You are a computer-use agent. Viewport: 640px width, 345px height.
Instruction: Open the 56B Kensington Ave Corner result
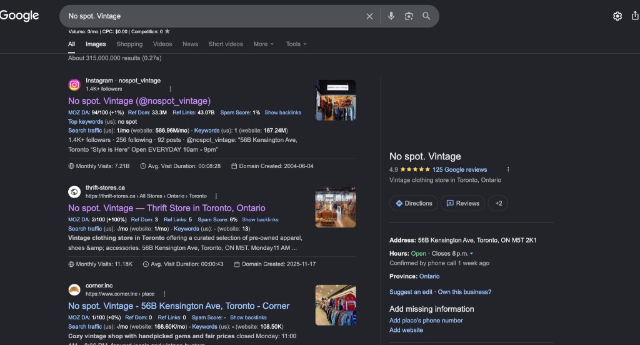click(179, 306)
